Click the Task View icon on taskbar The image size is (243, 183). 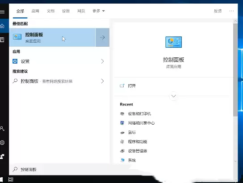(x=11, y=179)
